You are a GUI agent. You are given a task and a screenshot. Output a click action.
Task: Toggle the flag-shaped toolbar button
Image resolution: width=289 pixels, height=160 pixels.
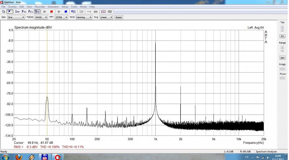click(x=10, y=12)
